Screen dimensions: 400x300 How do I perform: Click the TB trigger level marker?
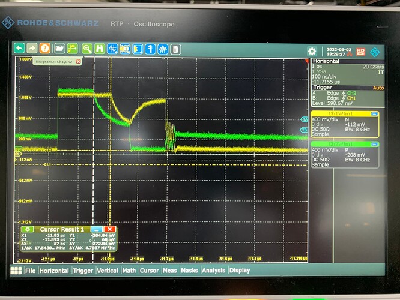303,130
